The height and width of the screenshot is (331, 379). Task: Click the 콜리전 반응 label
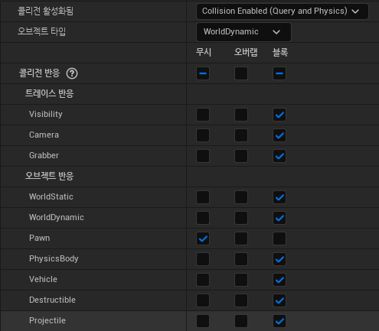coord(39,73)
